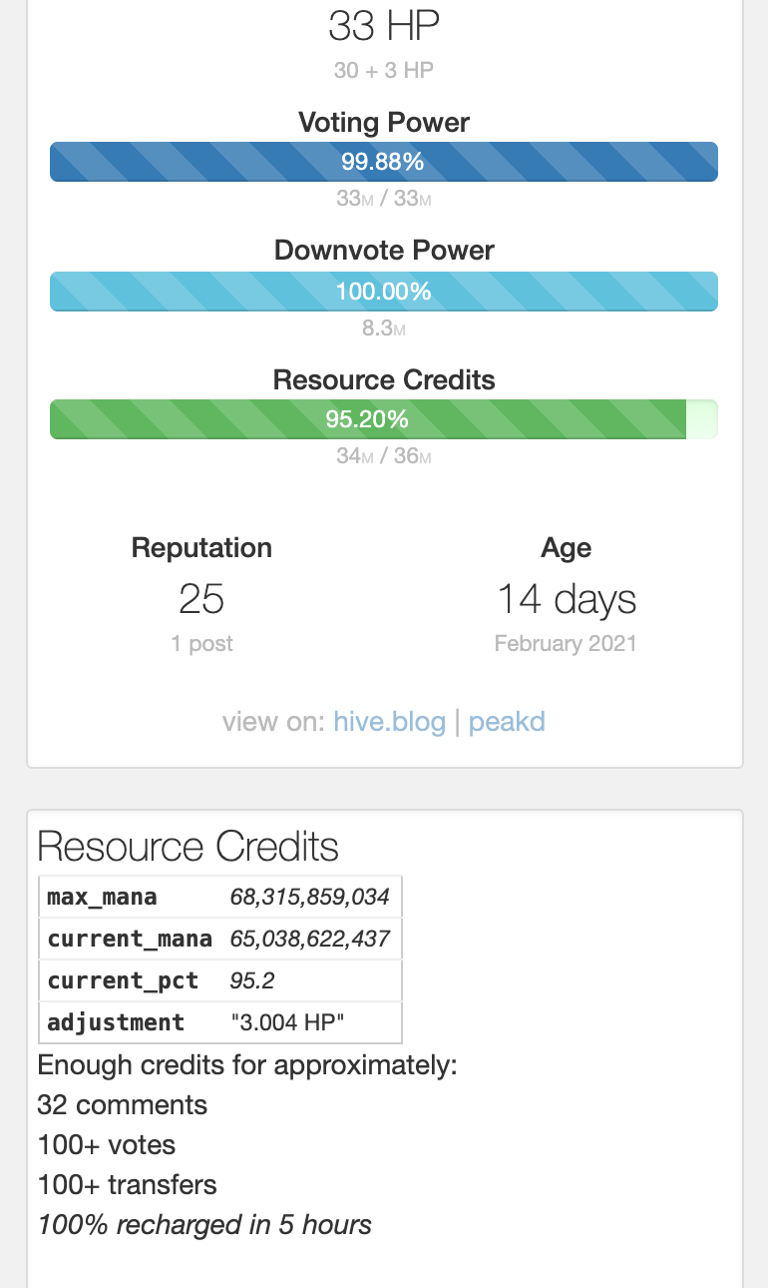Click the Reputation label
This screenshot has height=1288, width=768.
click(201, 548)
